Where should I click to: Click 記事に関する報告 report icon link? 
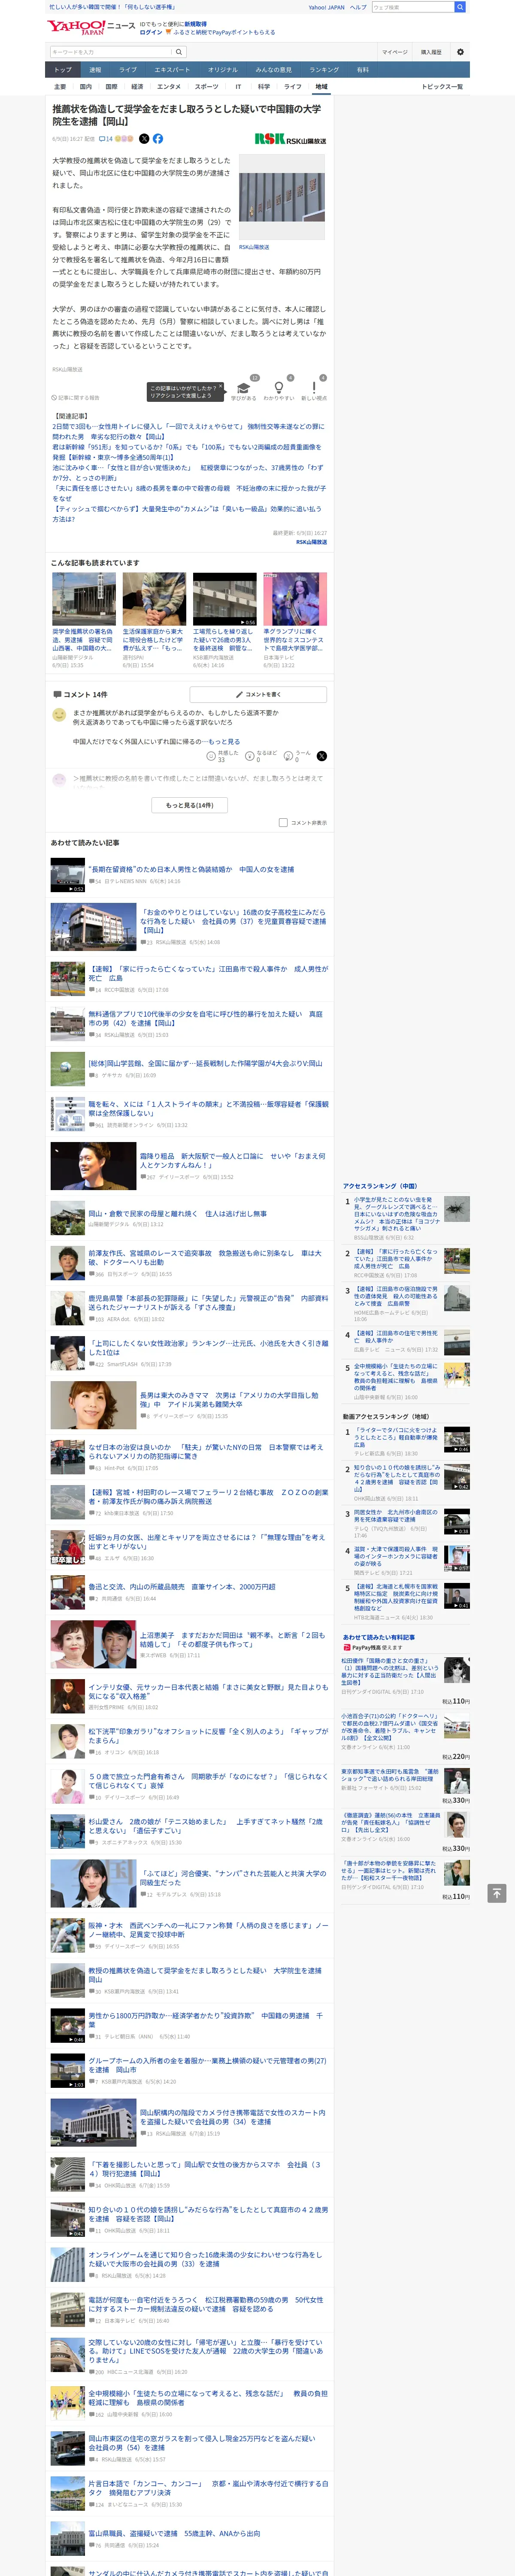76,397
